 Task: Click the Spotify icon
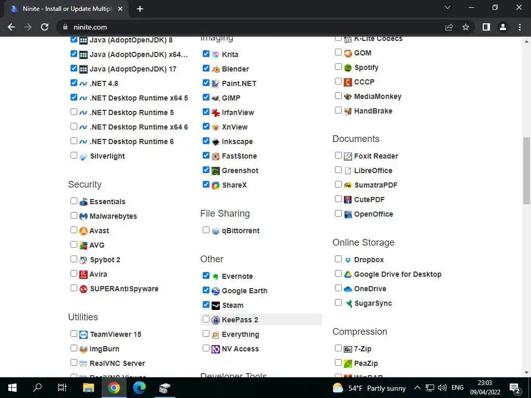[348, 68]
